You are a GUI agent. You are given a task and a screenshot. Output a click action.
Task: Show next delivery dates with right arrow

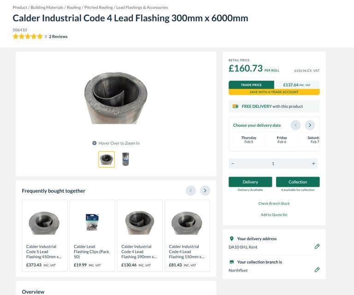point(310,125)
